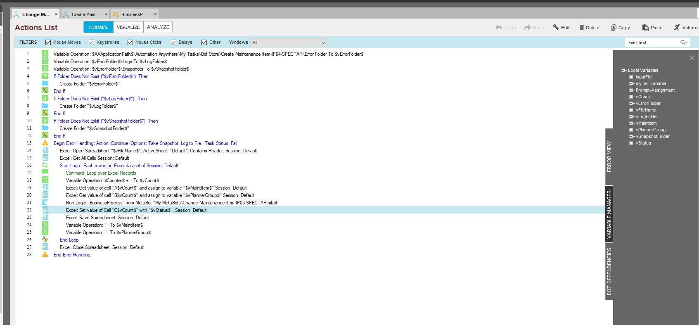Click the Copy icon in toolbar
Screen dimensions: 699x325
pos(614,28)
